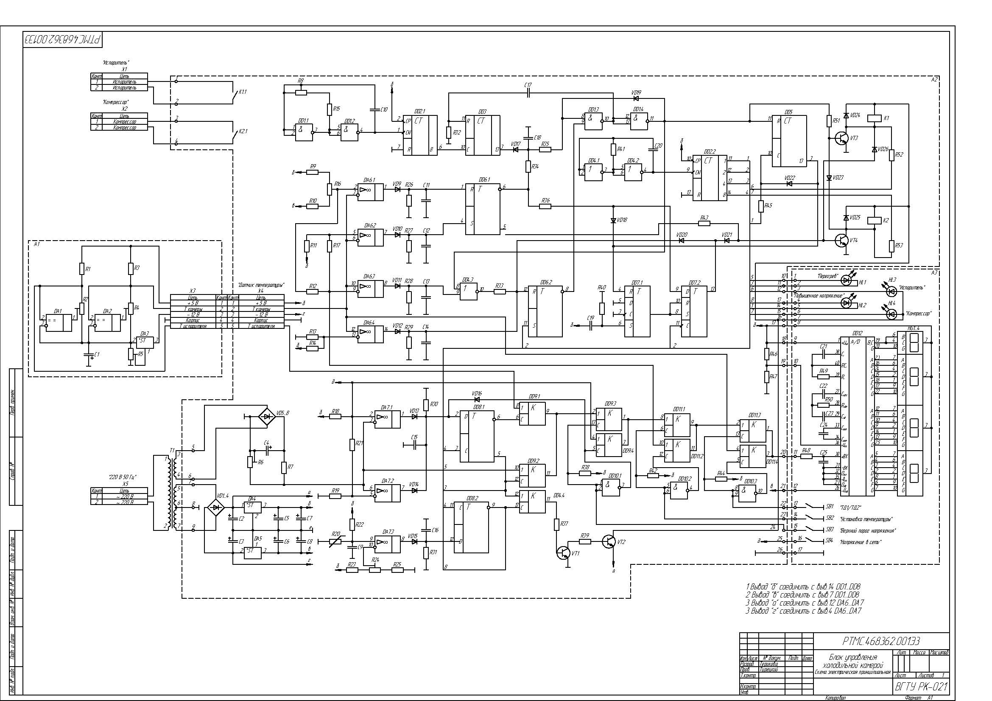This screenshot has width=992, height=701.
Task: Select note '1 Вывод б соединить с выв.14 DD1..DD8'
Action: [x=803, y=586]
